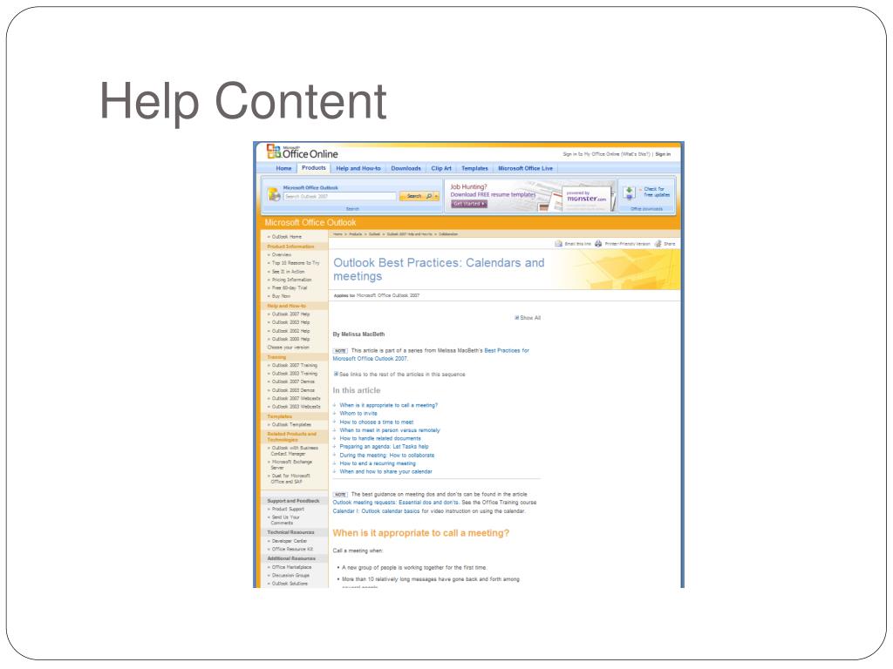Click Buy Now in sidebar
893x669 pixels.
coord(281,296)
